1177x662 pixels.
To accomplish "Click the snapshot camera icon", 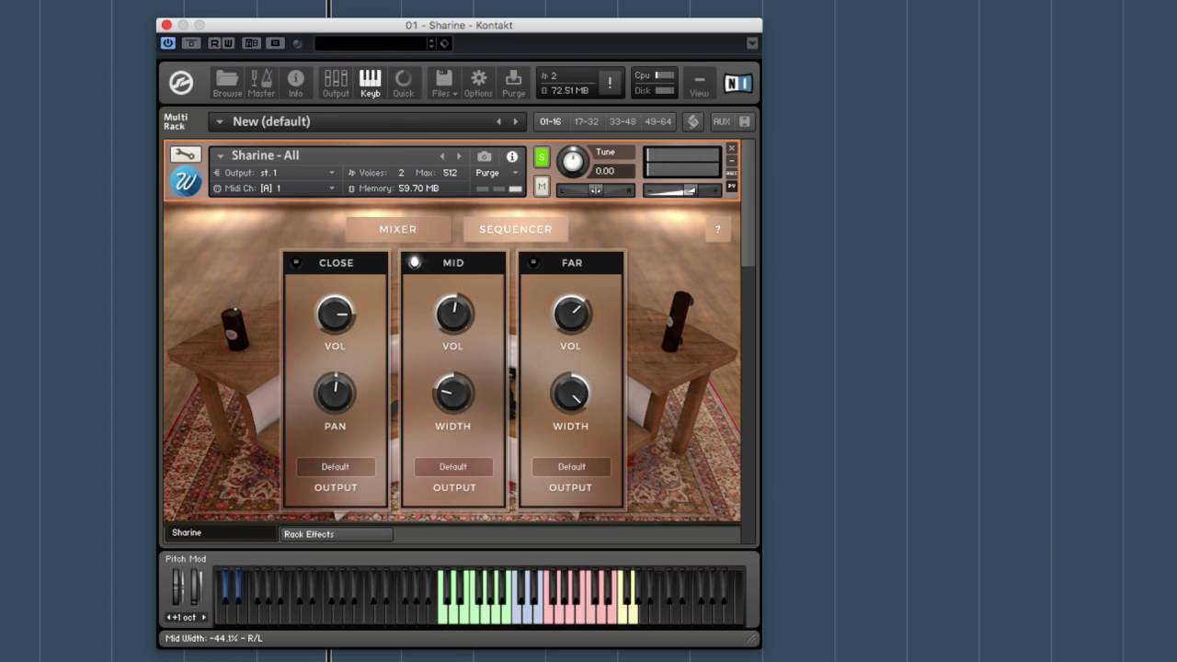I will (x=485, y=156).
